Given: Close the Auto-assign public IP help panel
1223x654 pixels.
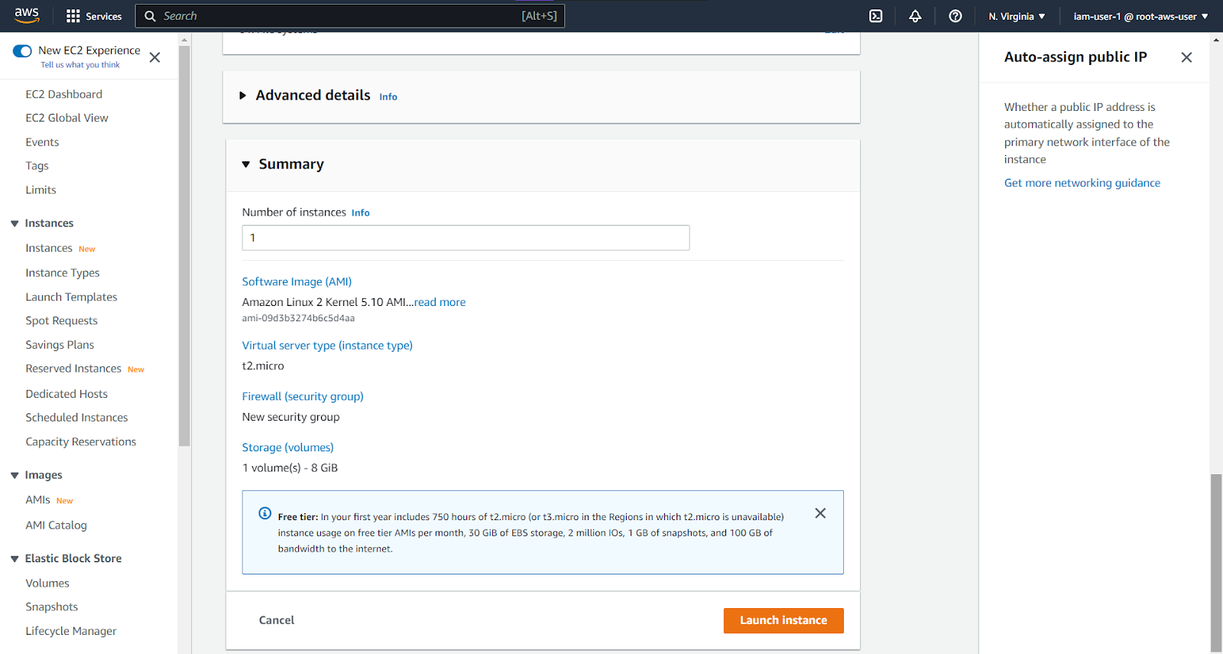Looking at the screenshot, I should (x=1186, y=57).
